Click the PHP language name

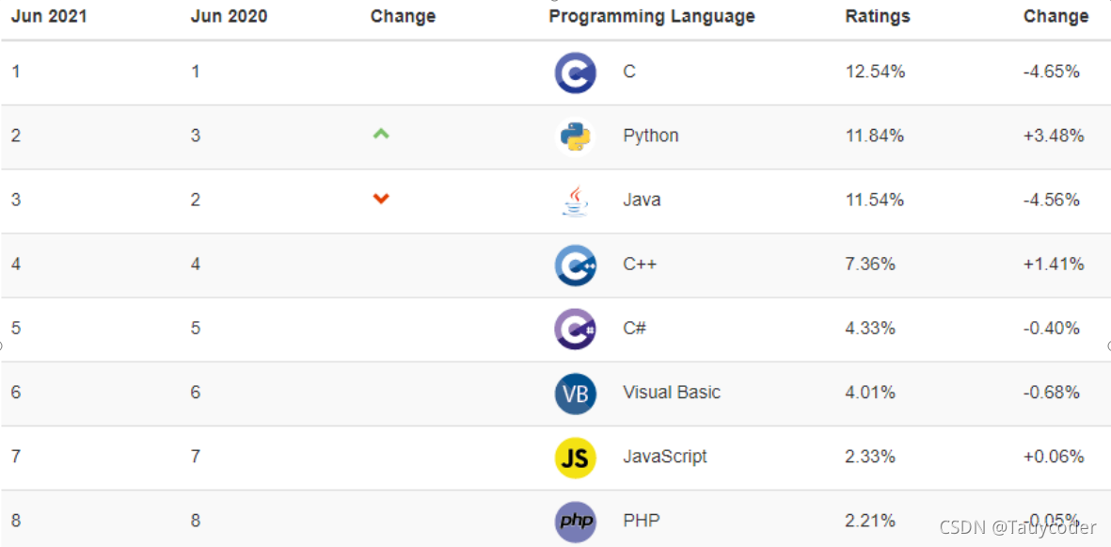click(642, 521)
